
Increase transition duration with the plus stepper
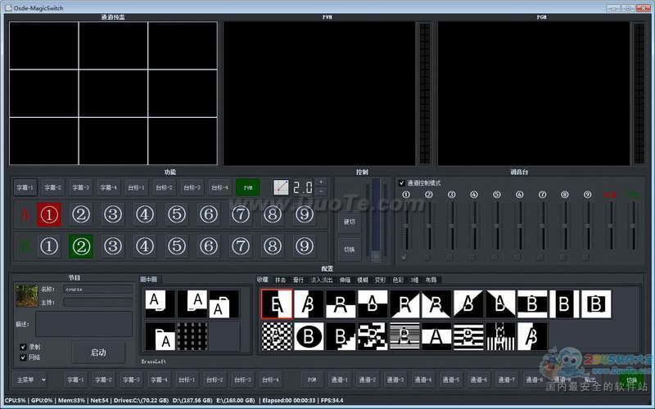(321, 182)
